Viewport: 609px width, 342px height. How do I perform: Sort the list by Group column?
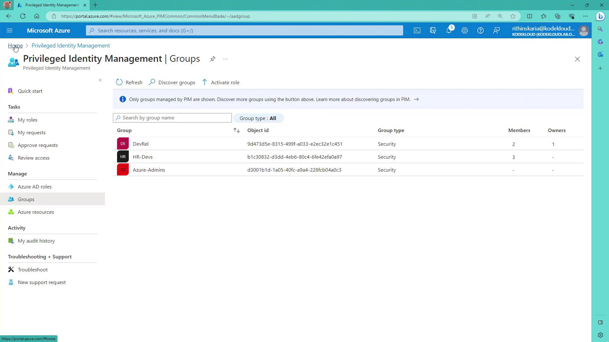click(x=237, y=130)
